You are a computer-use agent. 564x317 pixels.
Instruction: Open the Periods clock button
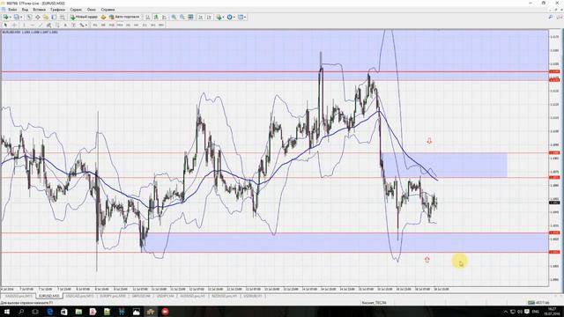pyautogui.click(x=229, y=17)
